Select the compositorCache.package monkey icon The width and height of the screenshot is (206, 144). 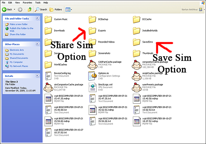(137, 65)
